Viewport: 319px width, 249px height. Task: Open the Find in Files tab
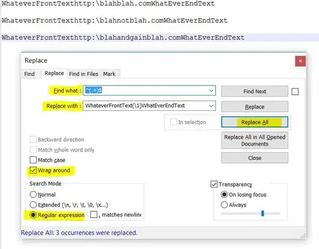84,74
